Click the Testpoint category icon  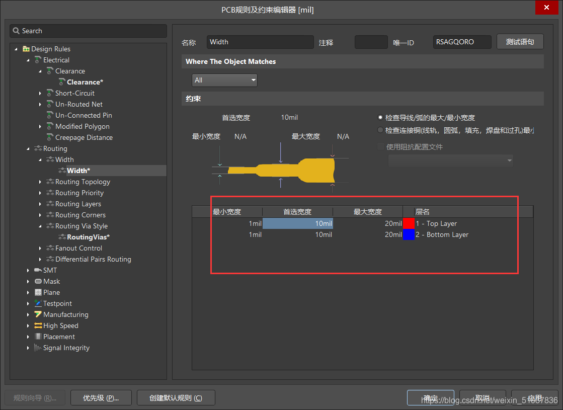[x=38, y=303]
